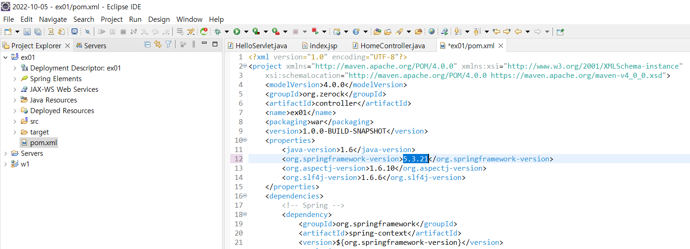Open the Navigate menu
Viewport: 690px width, 249px height.
[53, 19]
